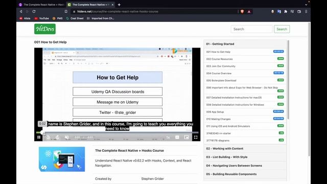Image resolution: width=327 pixels, height=184 pixels.
Task: Click the page's main vertical scrollbar
Action: pyautogui.click(x=309, y=90)
